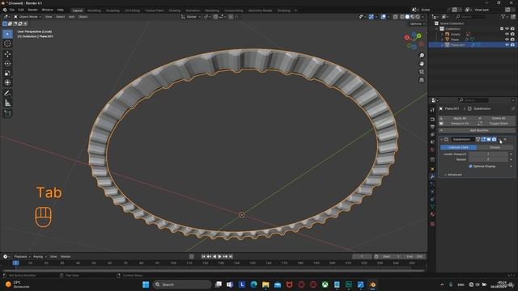This screenshot has height=291, width=518.
Task: Open the Render menu
Action: (x=32, y=10)
